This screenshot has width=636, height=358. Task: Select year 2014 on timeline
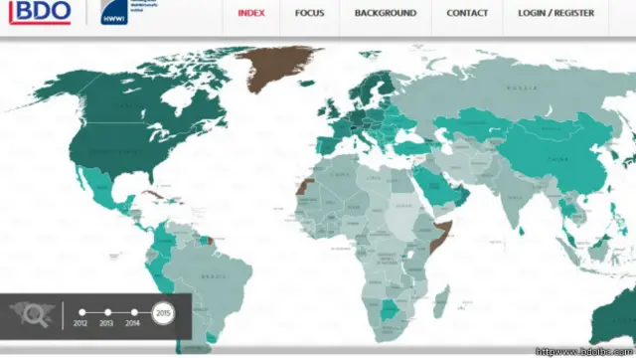click(x=134, y=312)
